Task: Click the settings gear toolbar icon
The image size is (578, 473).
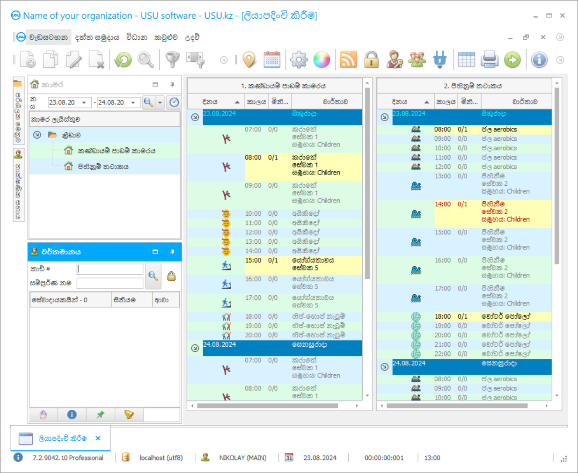Action: tap(299, 60)
